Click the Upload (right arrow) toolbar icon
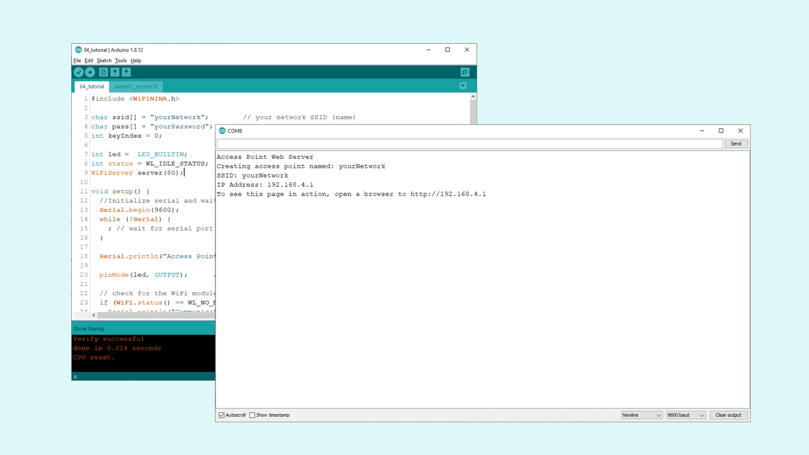This screenshot has height=455, width=809. pos(91,72)
